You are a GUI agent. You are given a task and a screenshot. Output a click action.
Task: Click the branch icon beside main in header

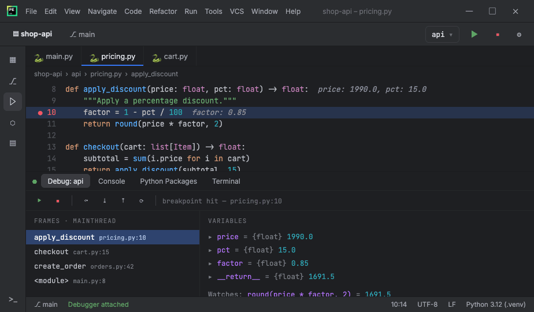point(73,35)
